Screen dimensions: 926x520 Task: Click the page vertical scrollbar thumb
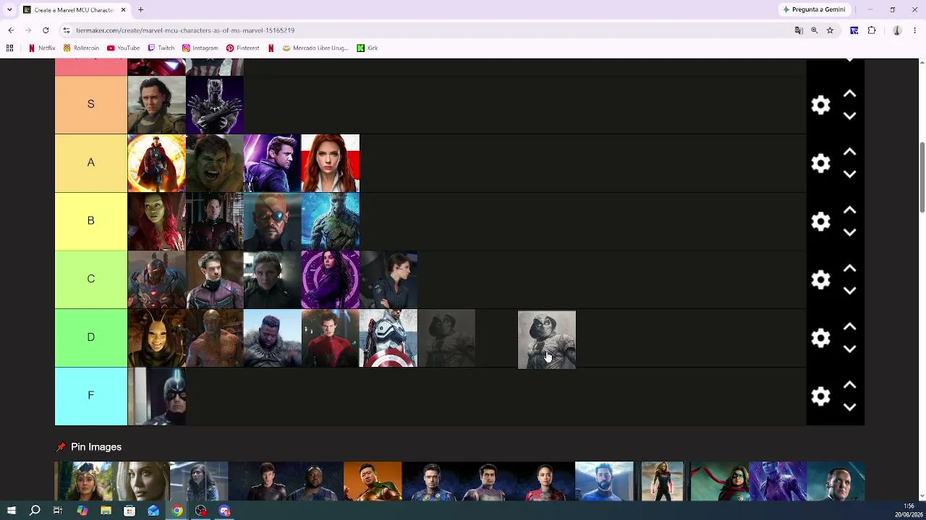tap(922, 178)
